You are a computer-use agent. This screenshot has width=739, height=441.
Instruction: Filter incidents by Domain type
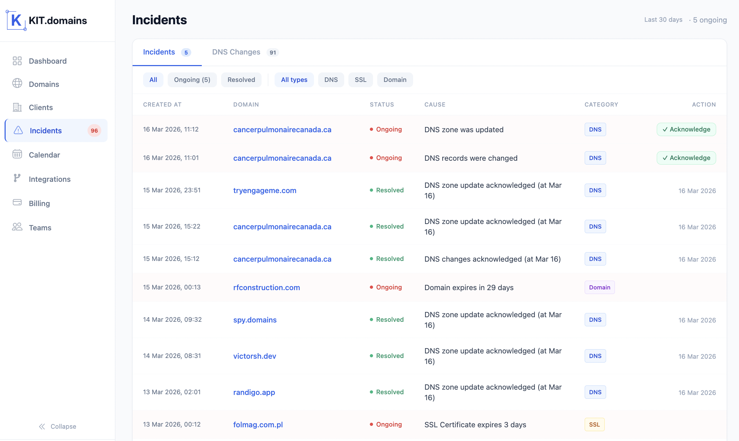(395, 80)
